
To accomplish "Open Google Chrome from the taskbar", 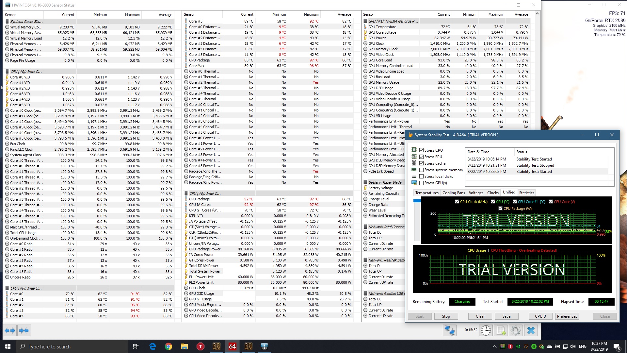I will pos(169,346).
